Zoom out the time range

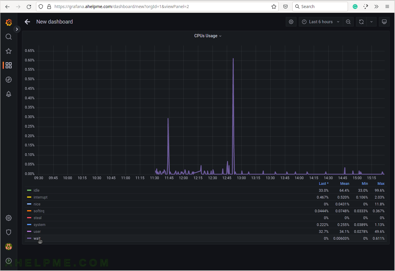click(348, 22)
